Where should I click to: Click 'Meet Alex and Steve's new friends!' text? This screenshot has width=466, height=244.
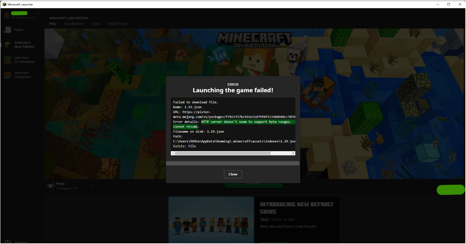[x=288, y=226]
